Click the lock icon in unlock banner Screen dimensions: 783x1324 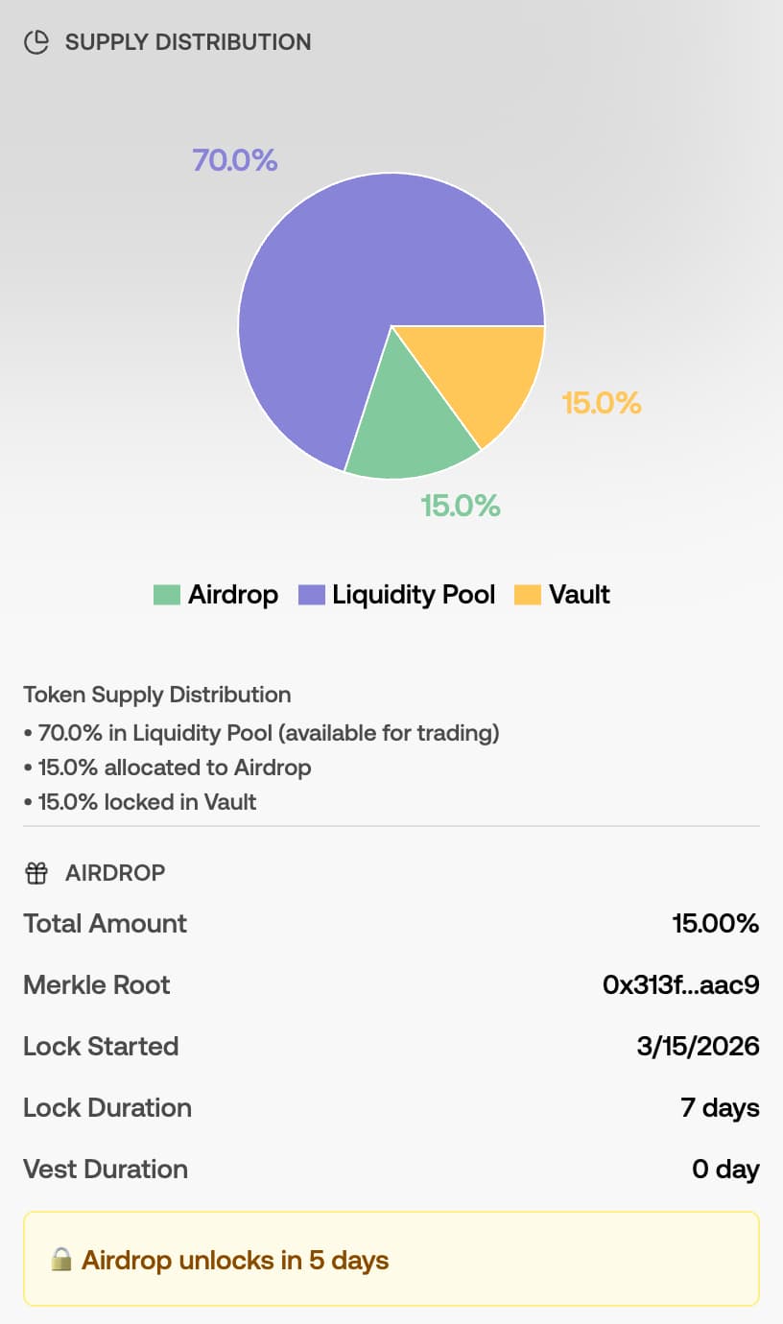coord(61,1259)
